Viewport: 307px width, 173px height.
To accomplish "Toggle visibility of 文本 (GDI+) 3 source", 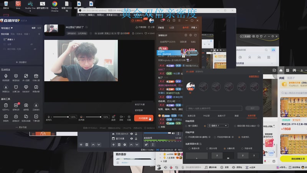I will 132,134.
